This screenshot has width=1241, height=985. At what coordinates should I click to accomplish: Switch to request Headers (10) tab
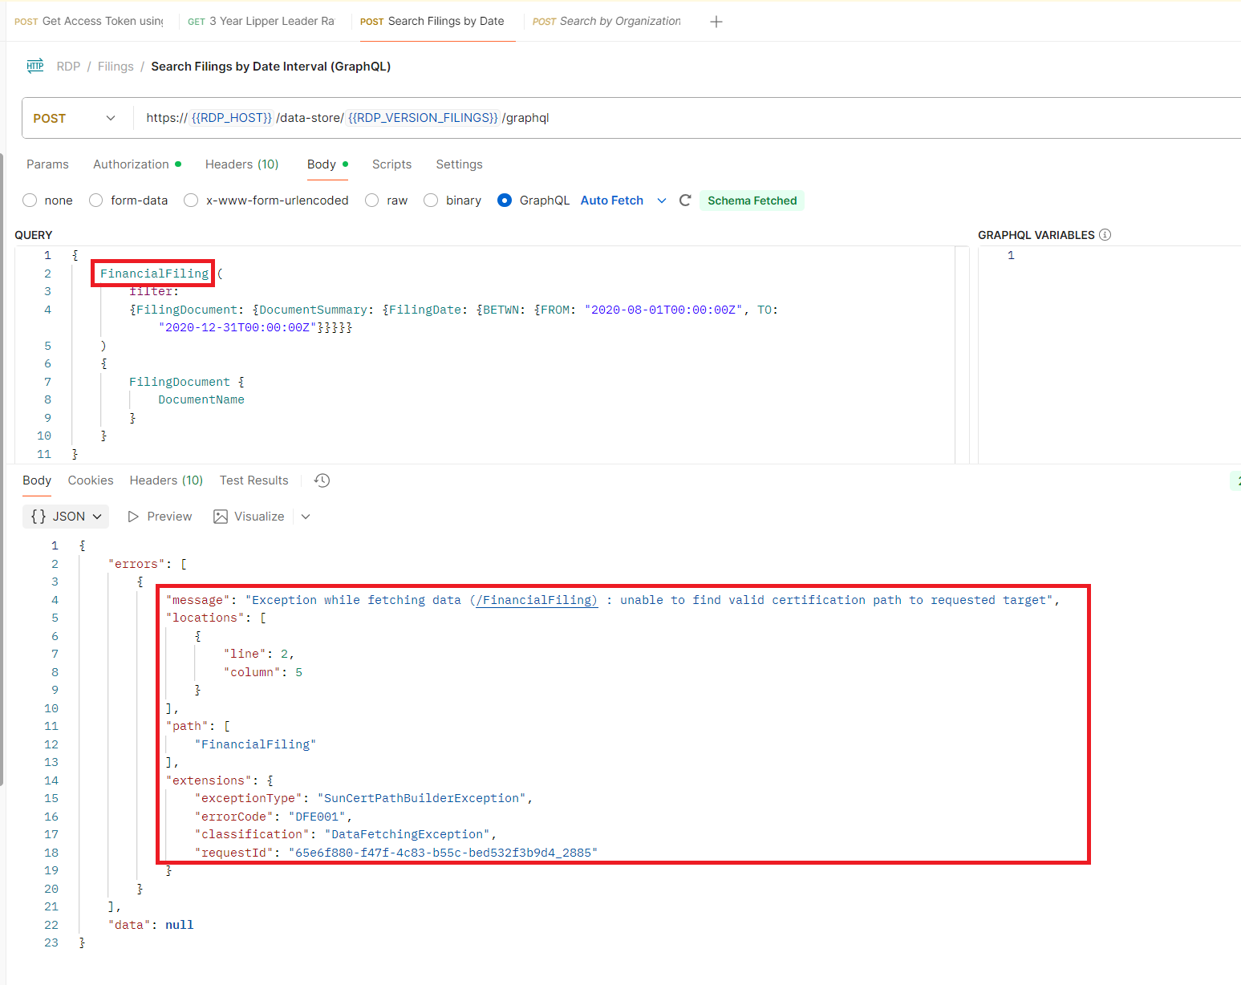click(241, 164)
